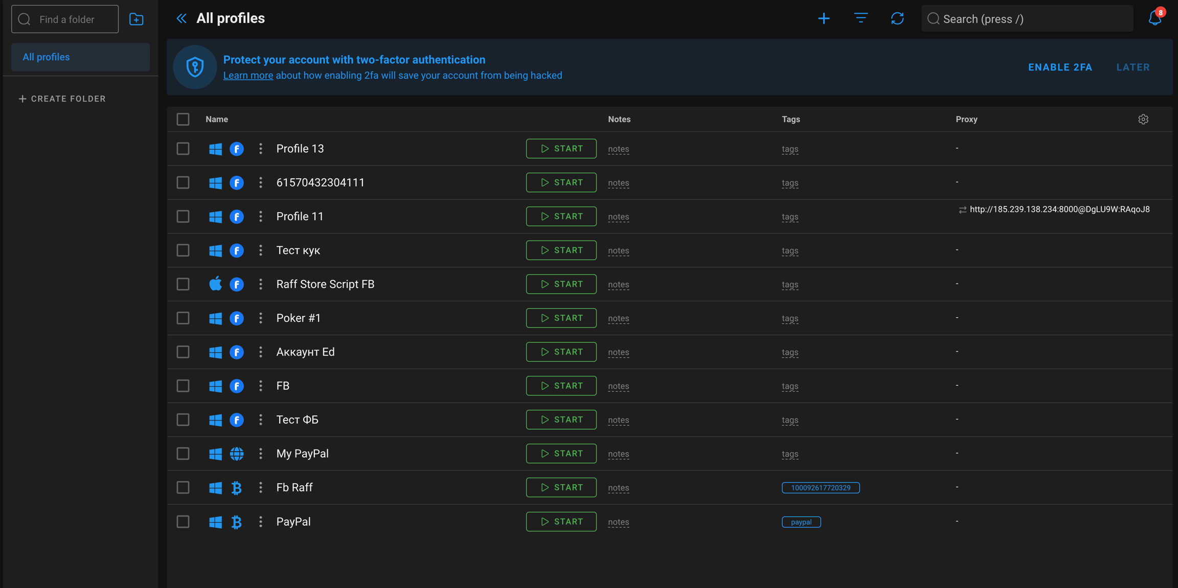Image resolution: width=1178 pixels, height=588 pixels.
Task: Collapse sidebar with double chevron arrow
Action: 181,18
